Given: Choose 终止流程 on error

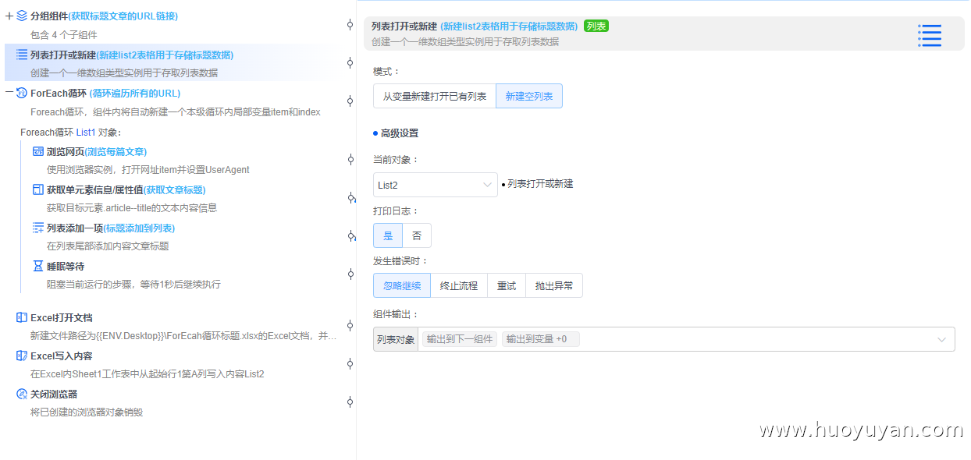Looking at the screenshot, I should [459, 285].
